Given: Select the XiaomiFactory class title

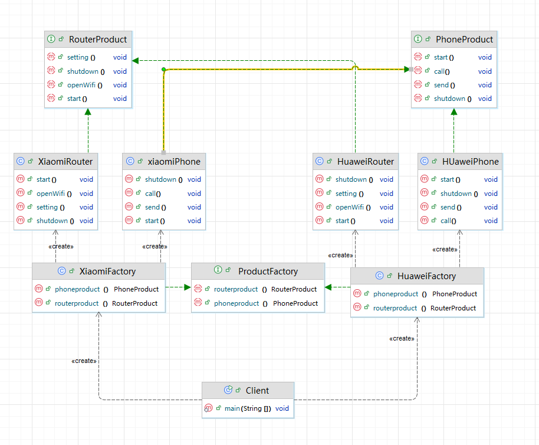Looking at the screenshot, I should click(107, 271).
